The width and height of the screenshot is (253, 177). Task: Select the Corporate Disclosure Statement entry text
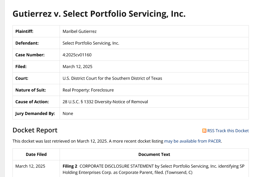(154, 169)
